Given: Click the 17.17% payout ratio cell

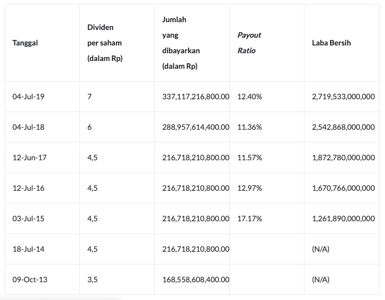Looking at the screenshot, I should click(x=250, y=218).
